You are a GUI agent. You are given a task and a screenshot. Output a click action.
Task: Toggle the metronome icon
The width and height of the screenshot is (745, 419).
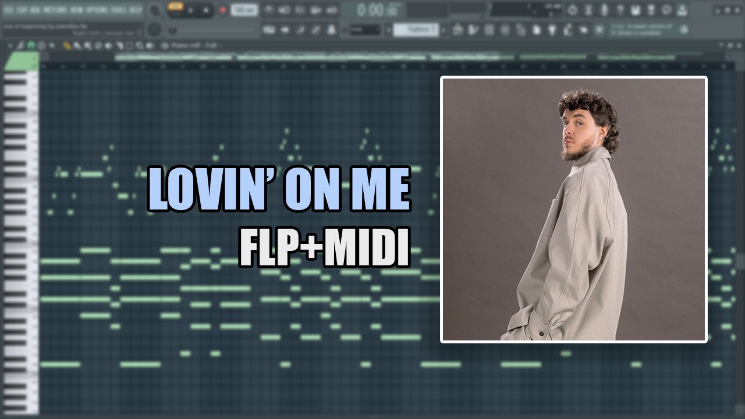click(x=268, y=10)
